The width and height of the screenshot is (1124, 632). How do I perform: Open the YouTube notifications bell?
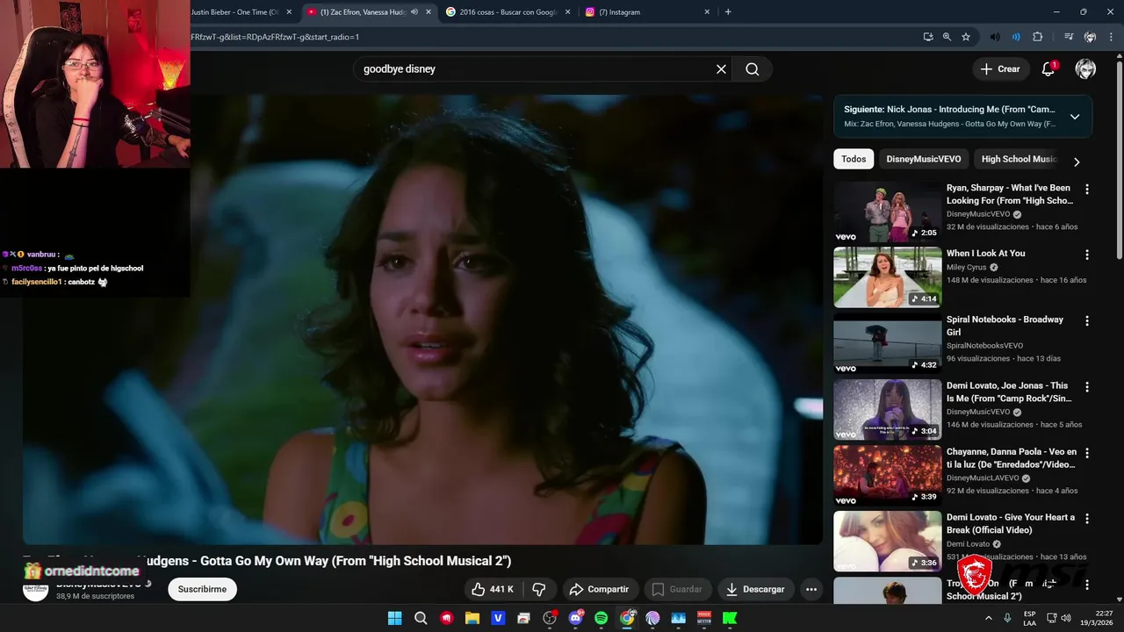pyautogui.click(x=1048, y=69)
